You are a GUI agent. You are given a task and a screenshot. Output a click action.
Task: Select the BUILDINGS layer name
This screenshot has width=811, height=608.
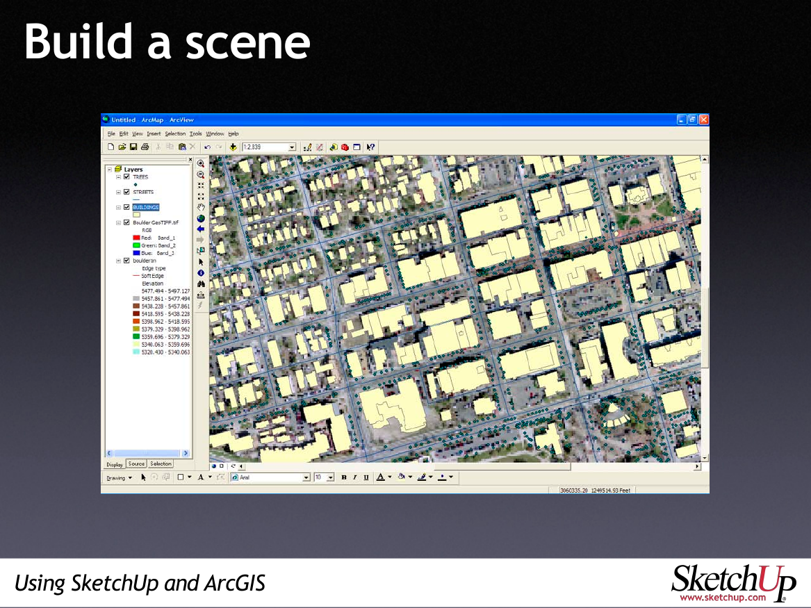point(146,207)
